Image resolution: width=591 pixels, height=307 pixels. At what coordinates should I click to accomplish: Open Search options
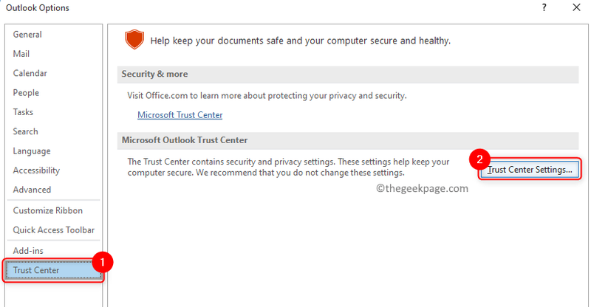point(53,131)
